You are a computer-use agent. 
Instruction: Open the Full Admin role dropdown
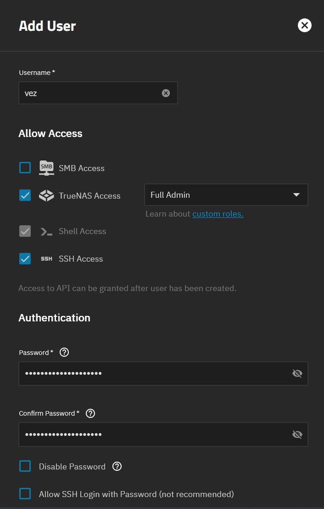click(x=226, y=195)
